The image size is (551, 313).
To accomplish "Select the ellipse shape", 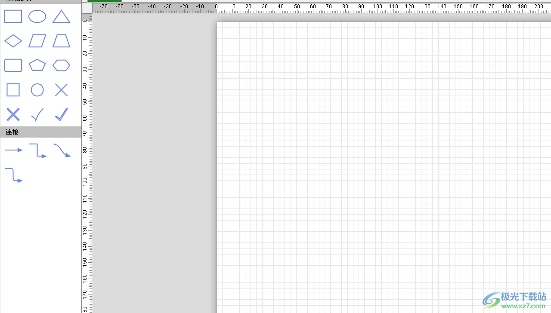I will tap(37, 17).
